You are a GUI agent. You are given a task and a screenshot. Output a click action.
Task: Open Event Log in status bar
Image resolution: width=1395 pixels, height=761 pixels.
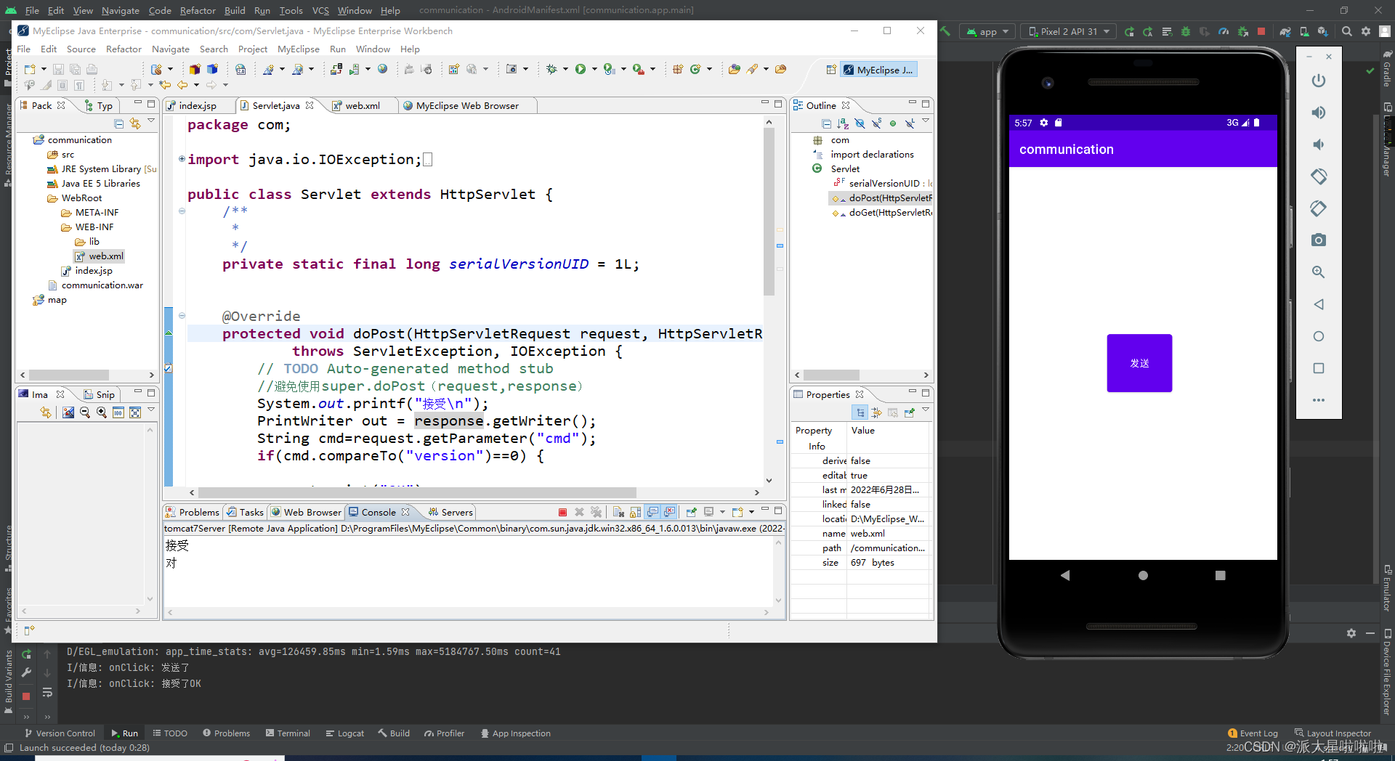point(1253,733)
